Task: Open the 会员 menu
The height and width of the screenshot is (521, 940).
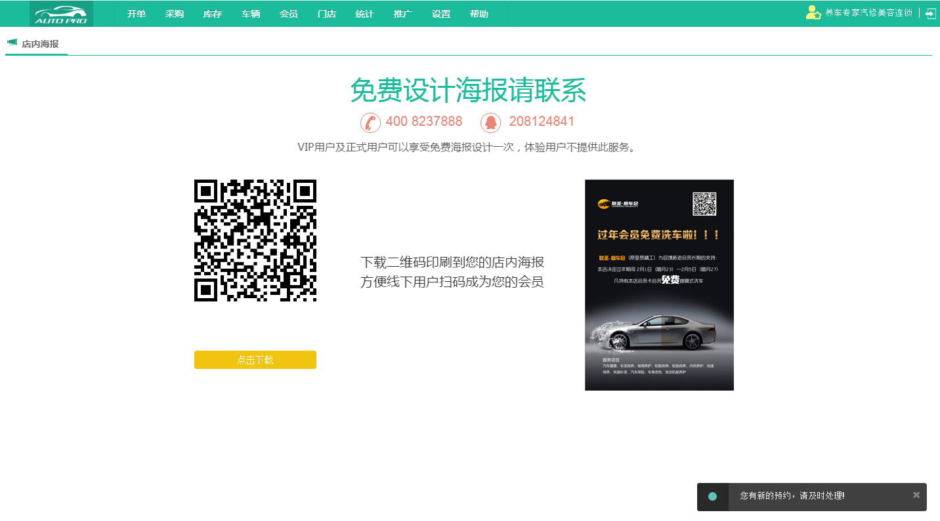Action: coord(289,14)
